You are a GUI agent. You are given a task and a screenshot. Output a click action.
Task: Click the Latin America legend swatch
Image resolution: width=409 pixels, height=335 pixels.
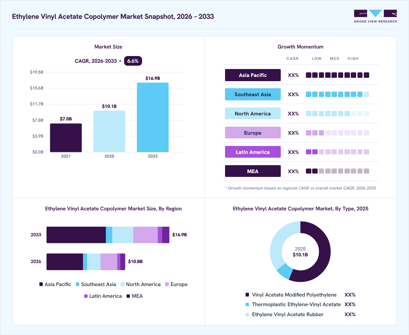click(86, 296)
